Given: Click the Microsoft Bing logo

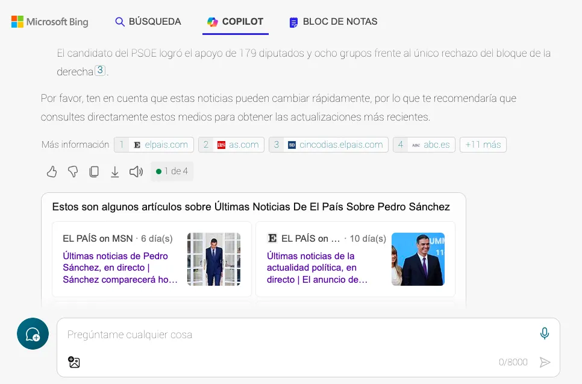Looking at the screenshot, I should [50, 22].
